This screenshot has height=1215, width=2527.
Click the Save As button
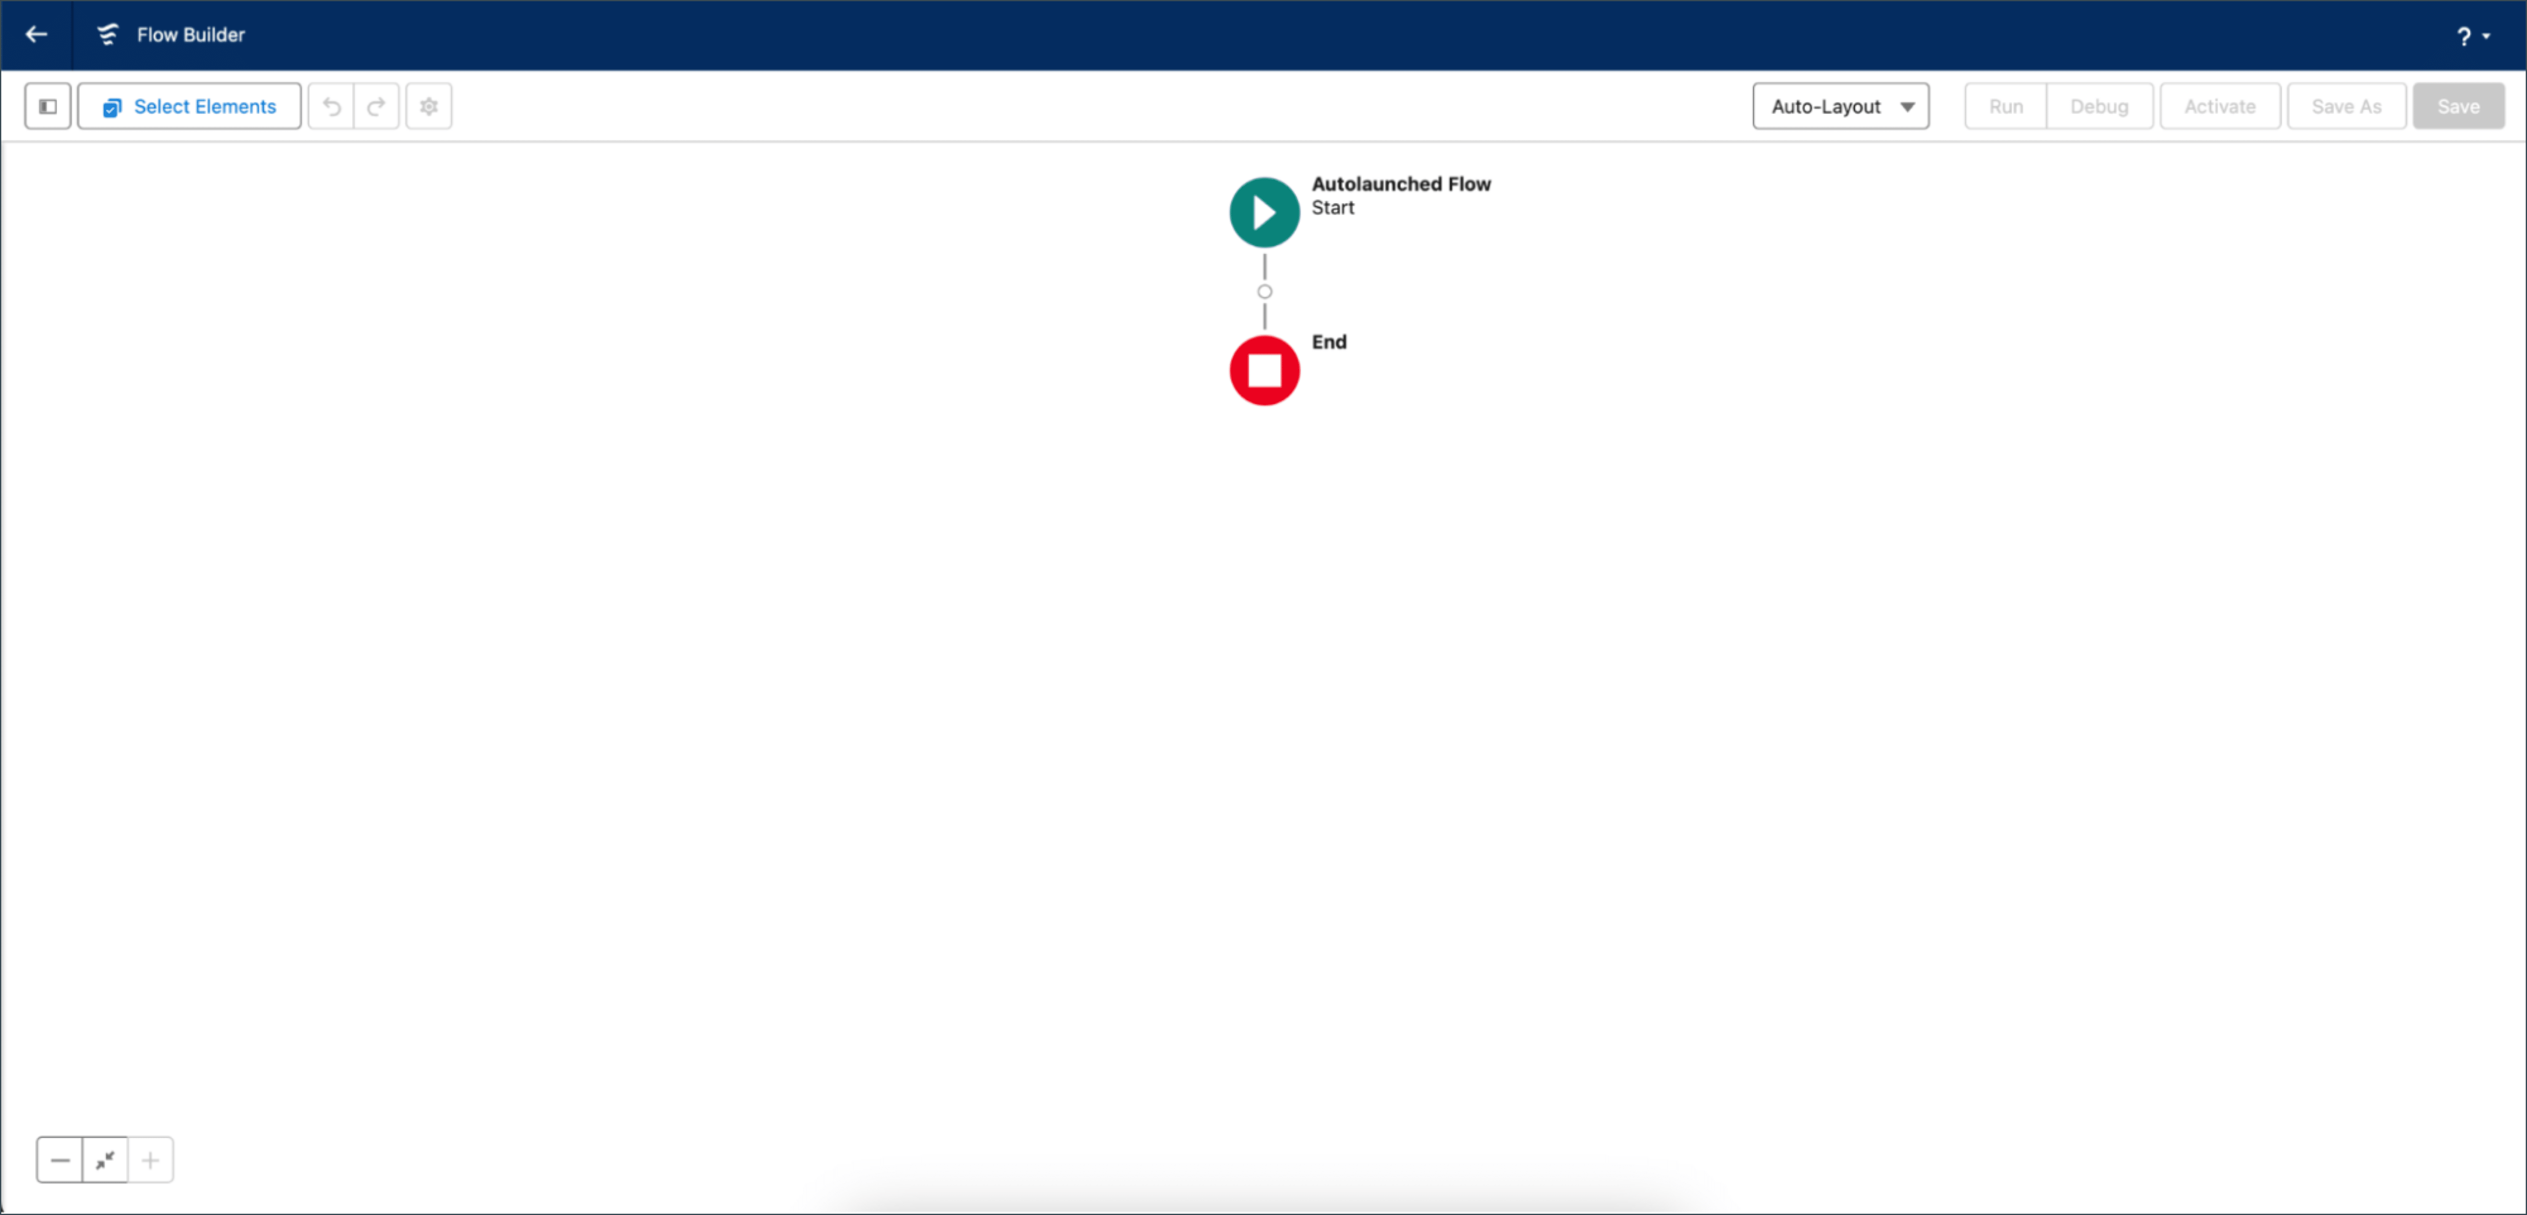(x=2346, y=106)
